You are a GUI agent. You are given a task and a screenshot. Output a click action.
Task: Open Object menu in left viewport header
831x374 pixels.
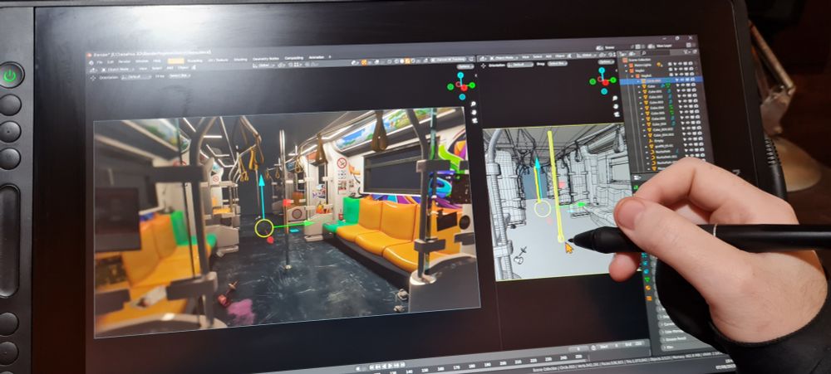tap(183, 68)
